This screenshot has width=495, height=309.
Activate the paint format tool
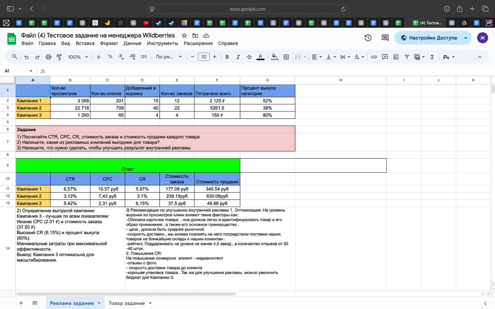(59, 57)
